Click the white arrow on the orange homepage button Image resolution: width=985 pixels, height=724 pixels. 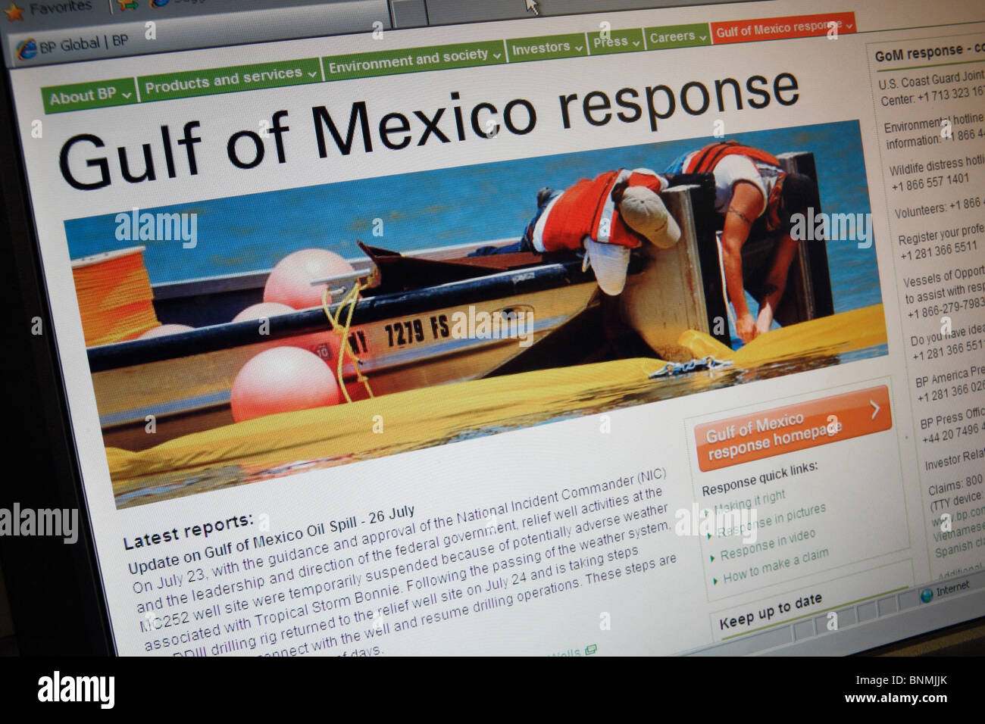coord(875,410)
